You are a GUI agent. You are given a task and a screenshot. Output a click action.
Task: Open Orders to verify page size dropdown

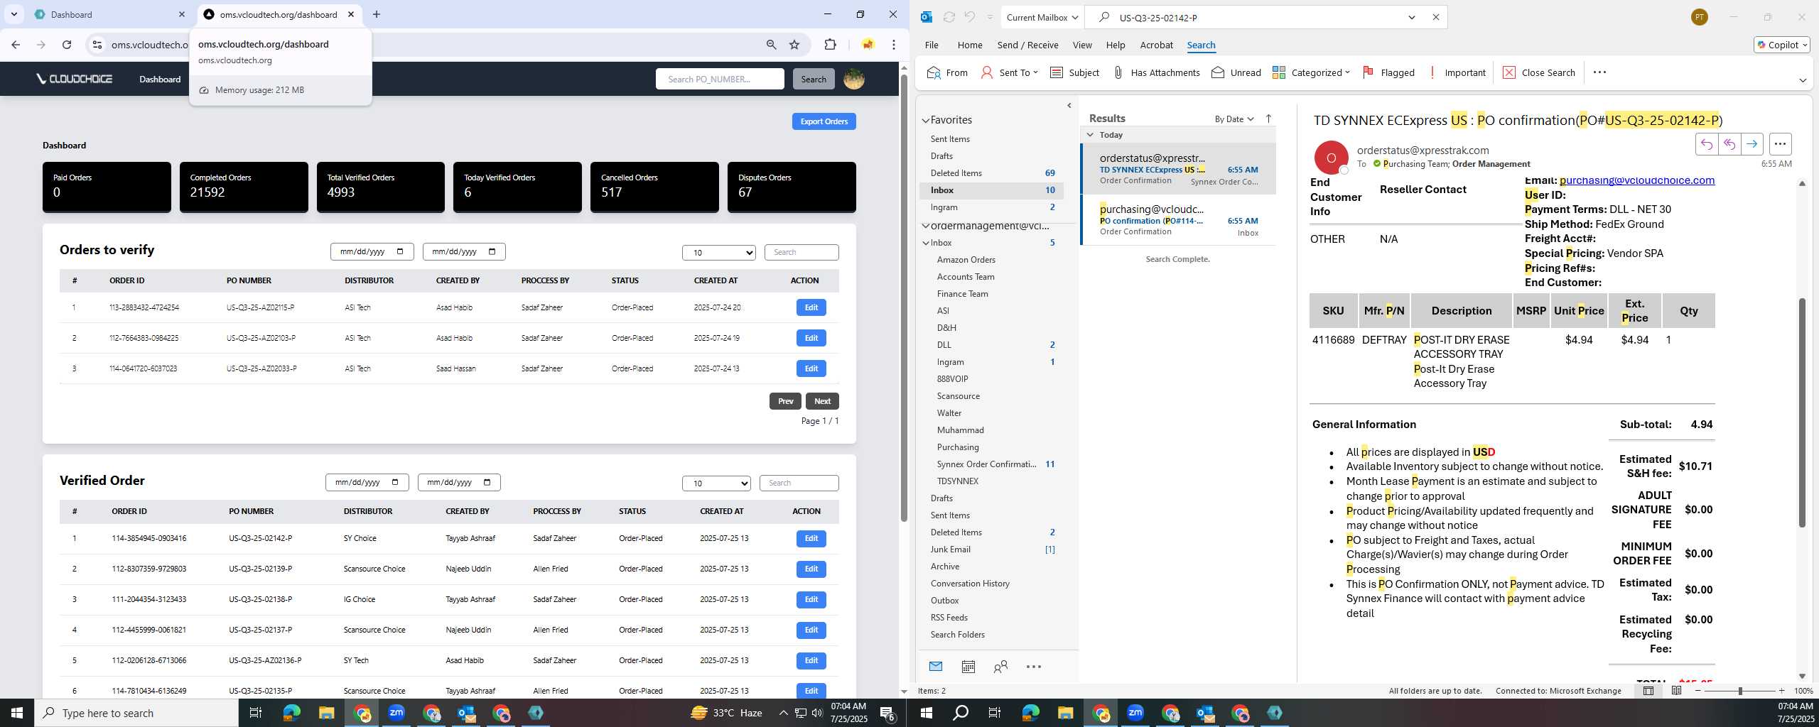point(719,252)
